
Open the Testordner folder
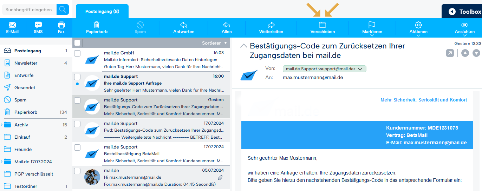[36, 186]
